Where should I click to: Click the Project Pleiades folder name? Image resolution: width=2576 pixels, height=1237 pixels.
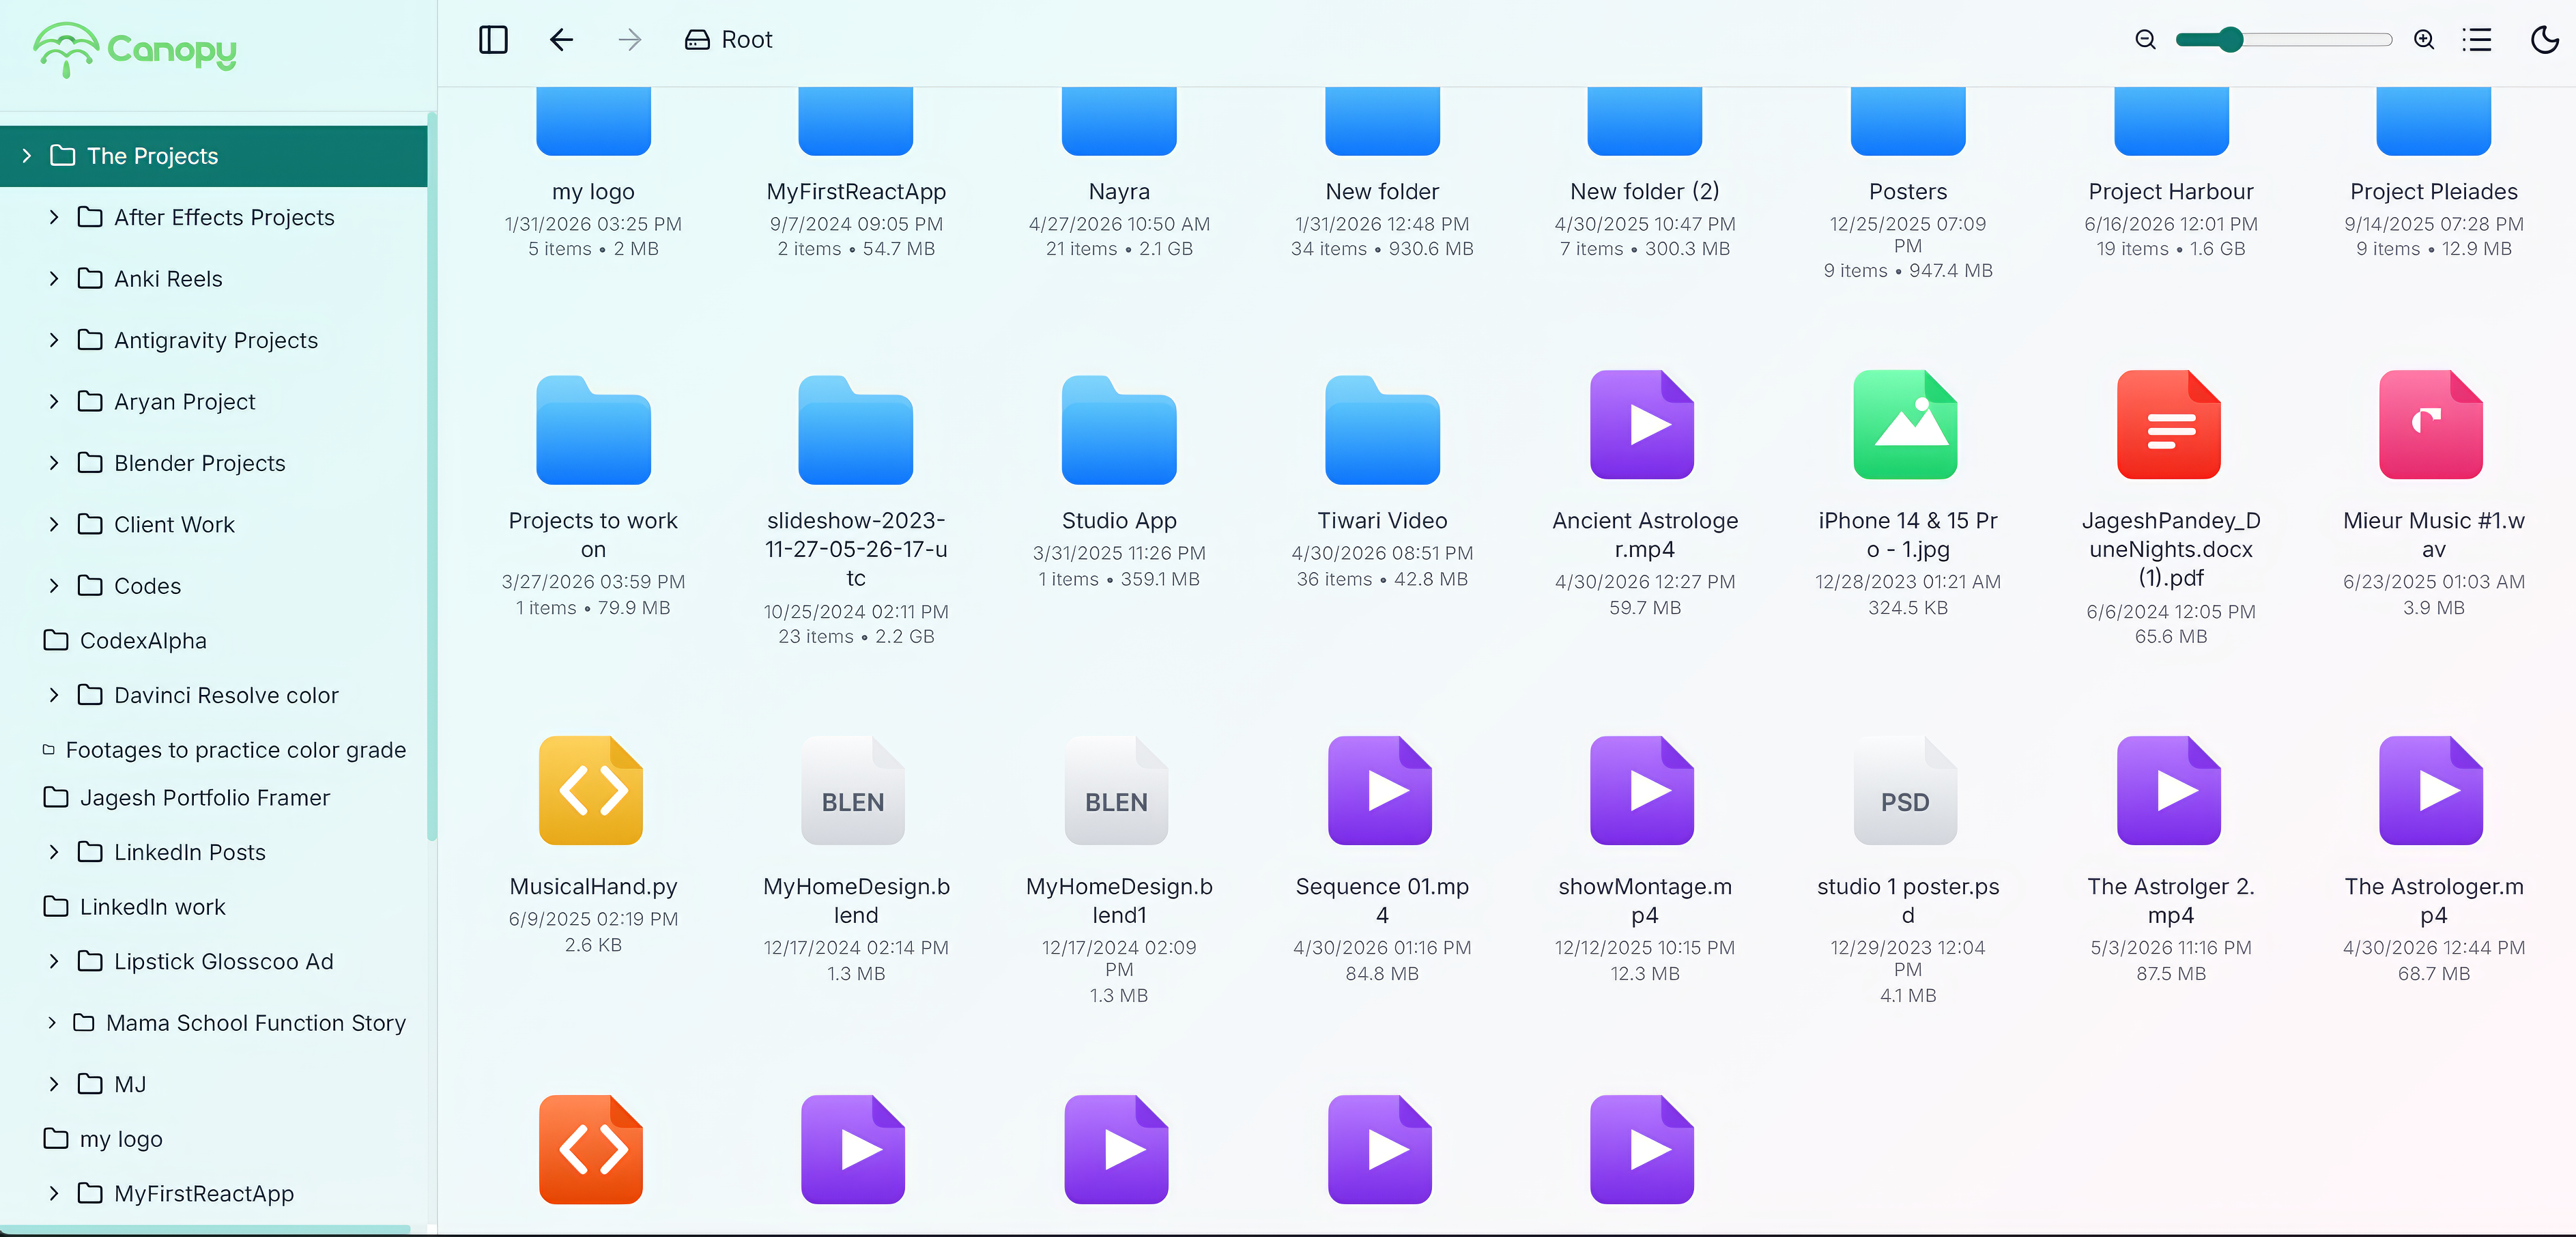pos(2434,191)
